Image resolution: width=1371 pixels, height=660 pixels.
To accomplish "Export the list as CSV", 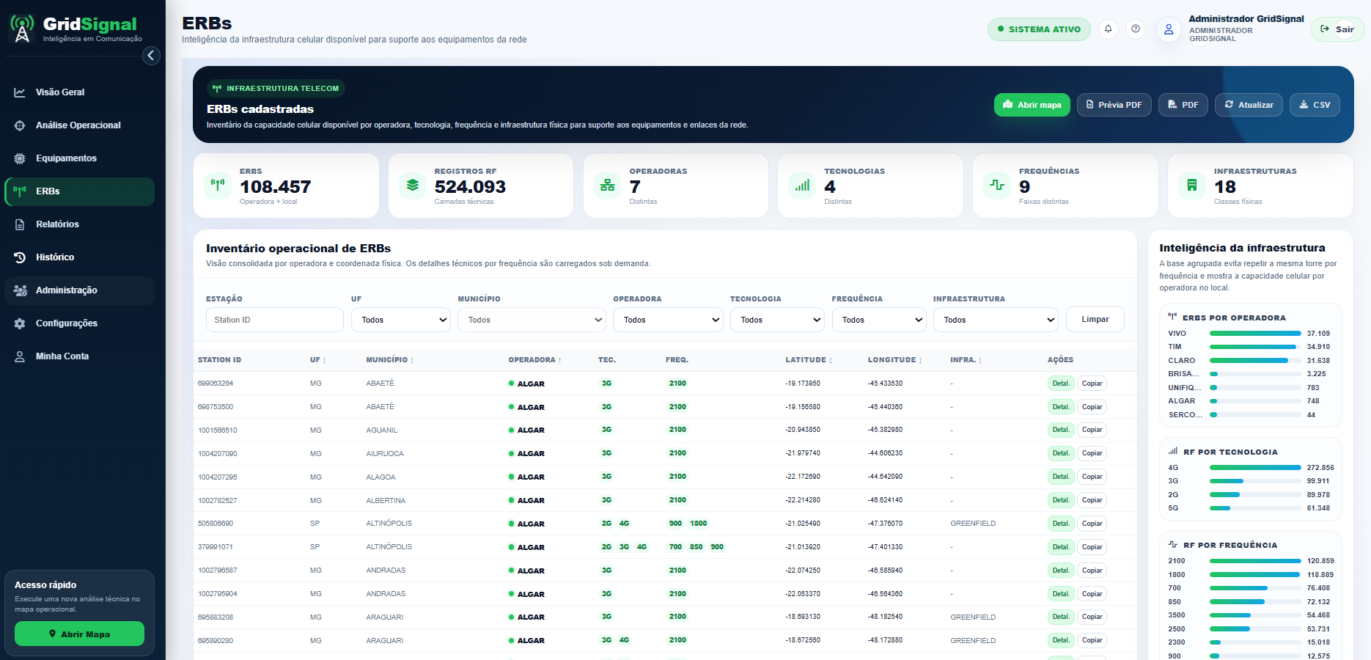I will (x=1315, y=105).
